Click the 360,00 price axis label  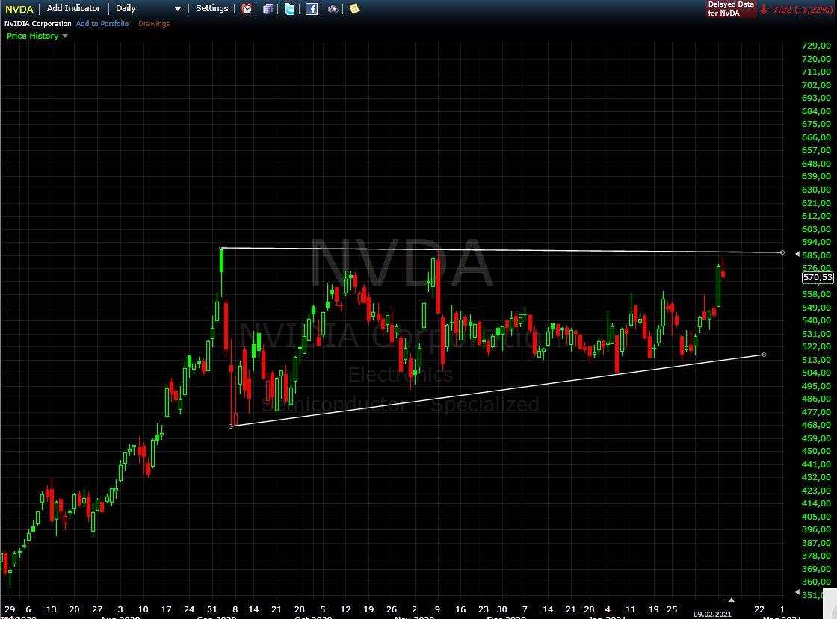point(816,582)
